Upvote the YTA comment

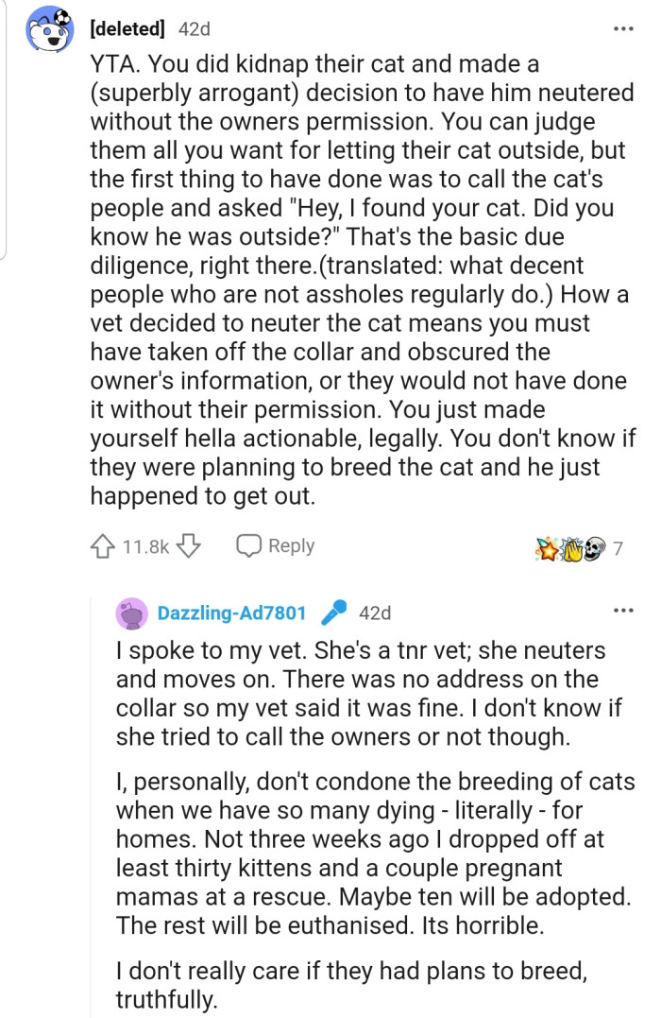click(103, 546)
